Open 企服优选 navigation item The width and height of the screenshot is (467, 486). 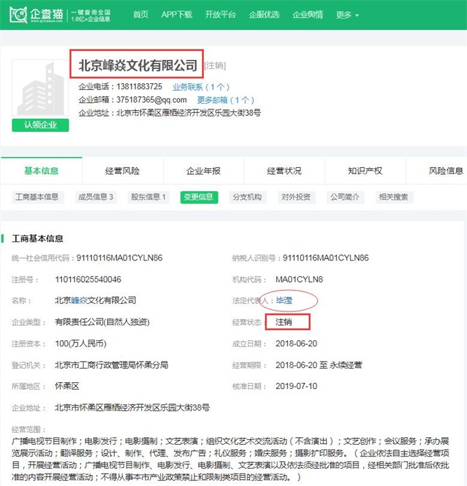click(x=264, y=14)
